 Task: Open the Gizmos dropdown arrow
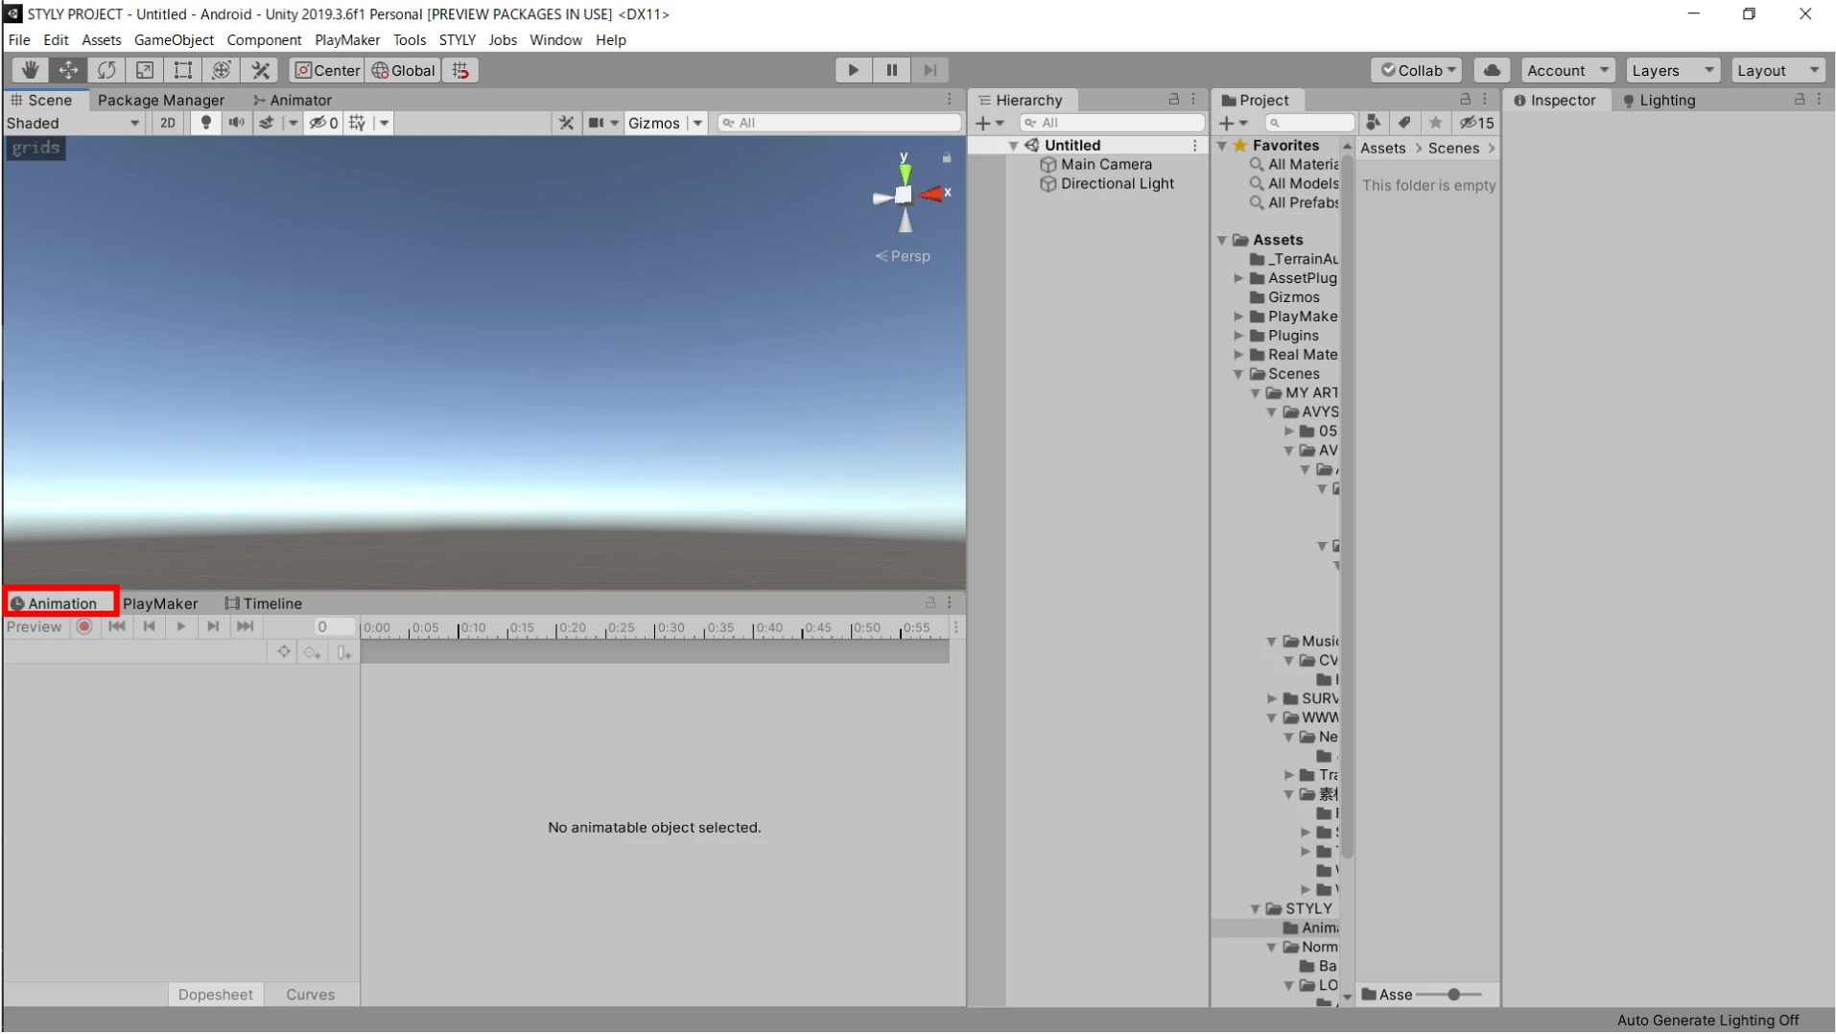697,123
